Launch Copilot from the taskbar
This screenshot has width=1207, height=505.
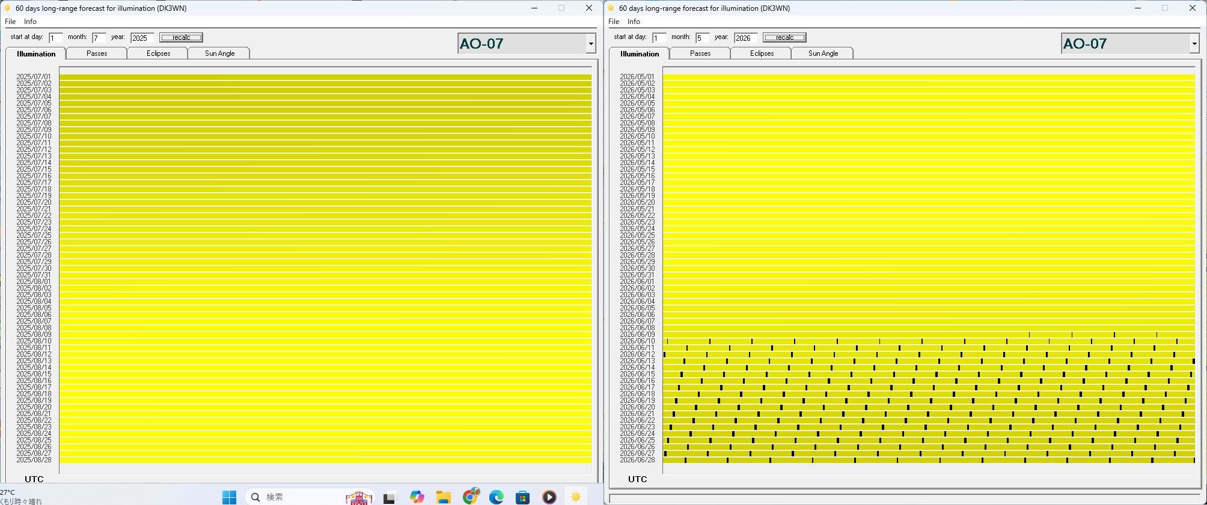tap(417, 497)
